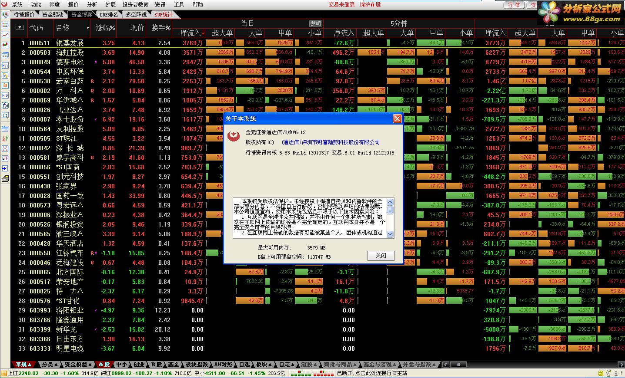Click the up-down arrows sort sidebar icon

pos(5,138)
